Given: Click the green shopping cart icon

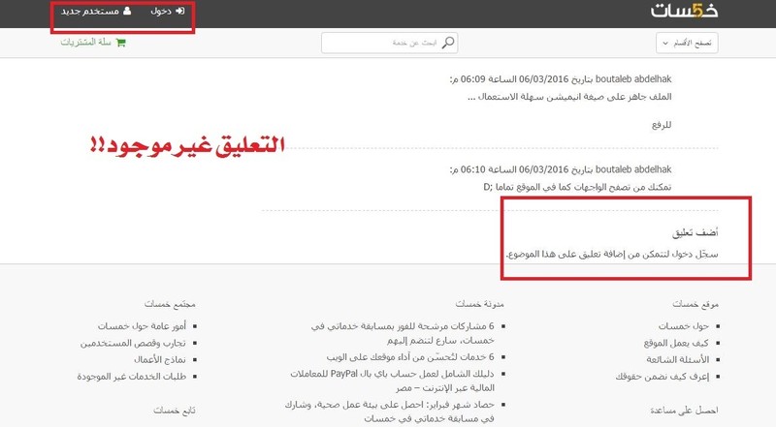Looking at the screenshot, I should 120,43.
